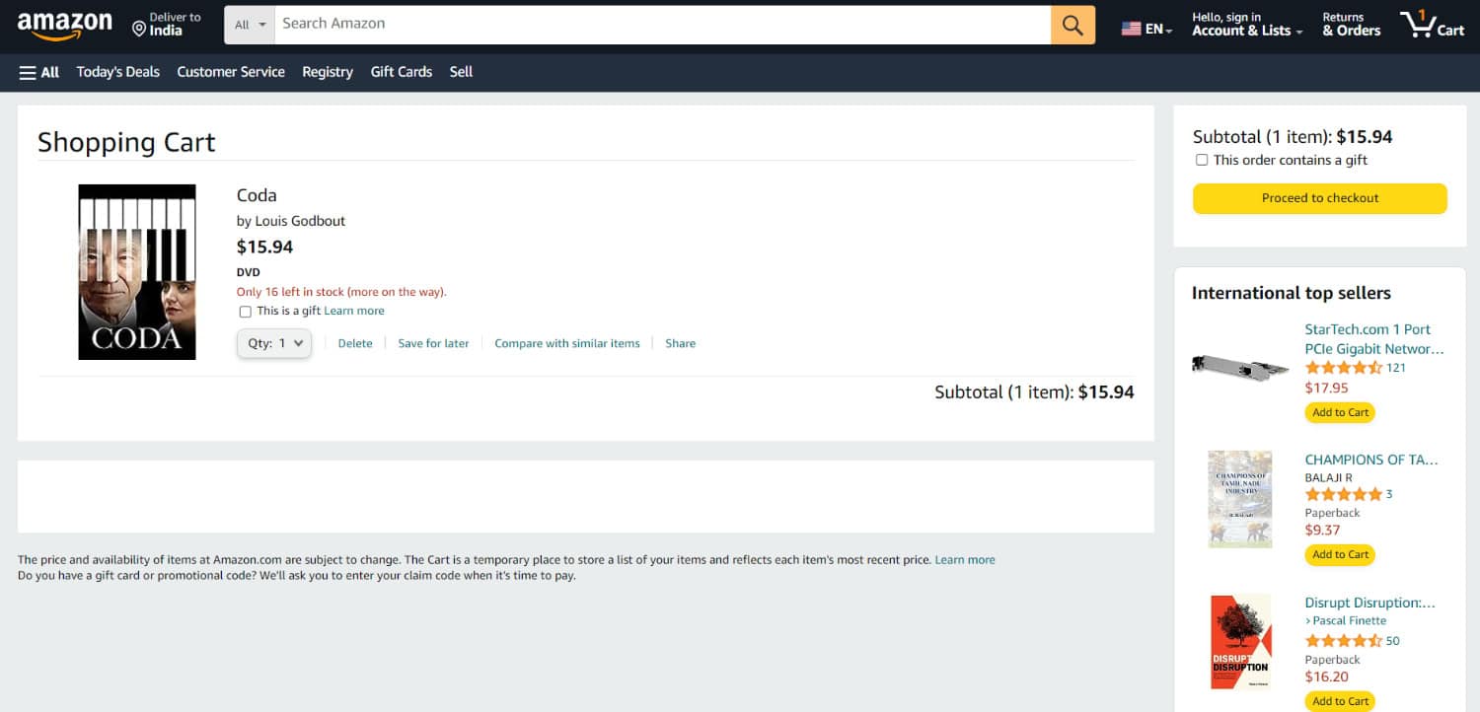Open Learn more next to gift checkbox
This screenshot has width=1480, height=712.
(x=354, y=311)
